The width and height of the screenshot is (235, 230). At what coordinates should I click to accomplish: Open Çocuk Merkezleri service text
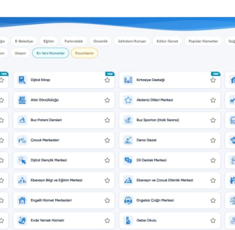[45, 140]
